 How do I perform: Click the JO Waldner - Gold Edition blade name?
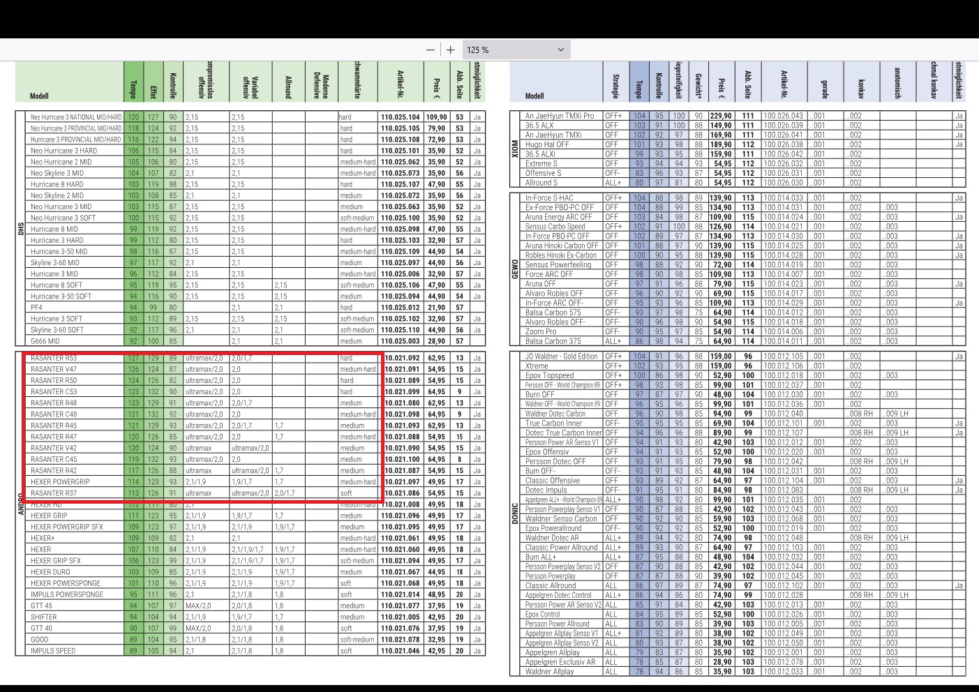[562, 356]
